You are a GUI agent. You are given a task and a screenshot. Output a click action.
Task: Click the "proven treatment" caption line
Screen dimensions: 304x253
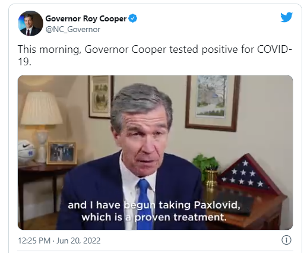click(154, 217)
